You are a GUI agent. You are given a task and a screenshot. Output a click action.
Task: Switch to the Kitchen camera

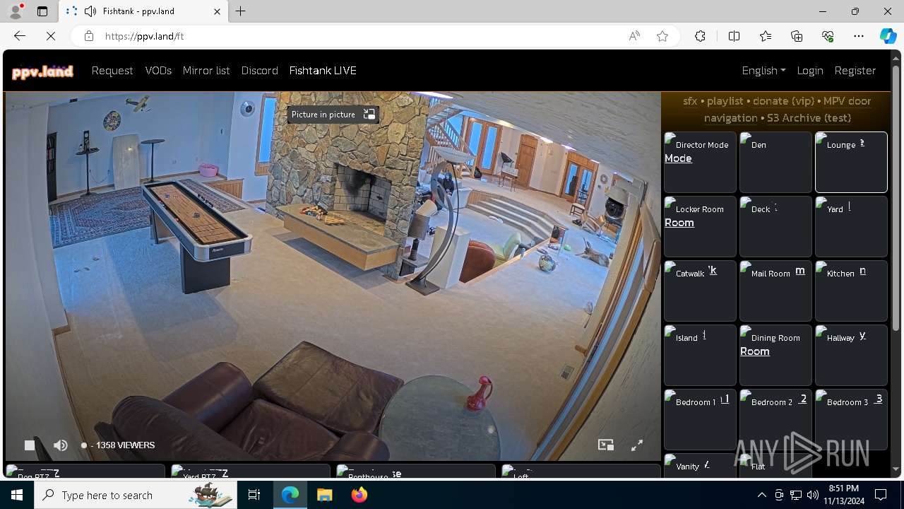click(851, 291)
